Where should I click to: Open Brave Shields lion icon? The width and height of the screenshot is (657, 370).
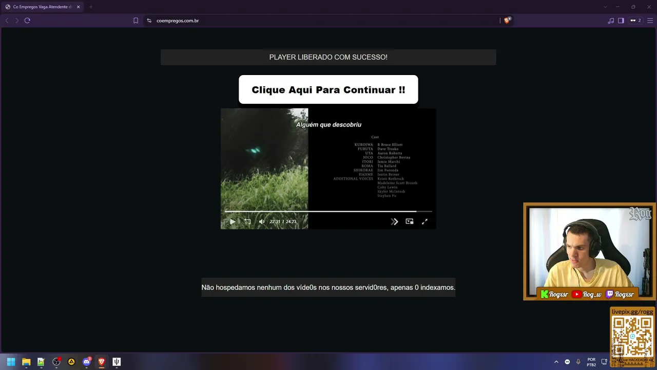pos(507,21)
